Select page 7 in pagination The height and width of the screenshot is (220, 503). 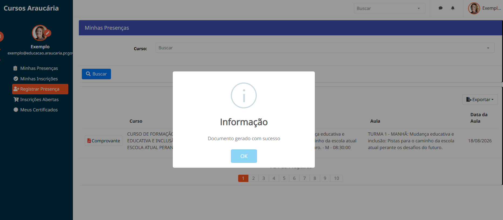305,178
